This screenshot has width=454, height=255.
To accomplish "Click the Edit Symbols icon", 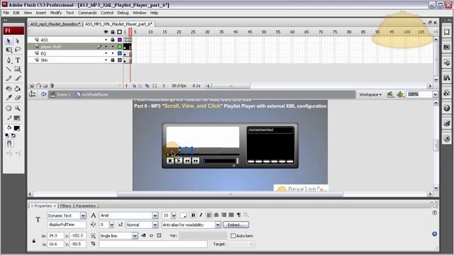I will tap(400, 94).
